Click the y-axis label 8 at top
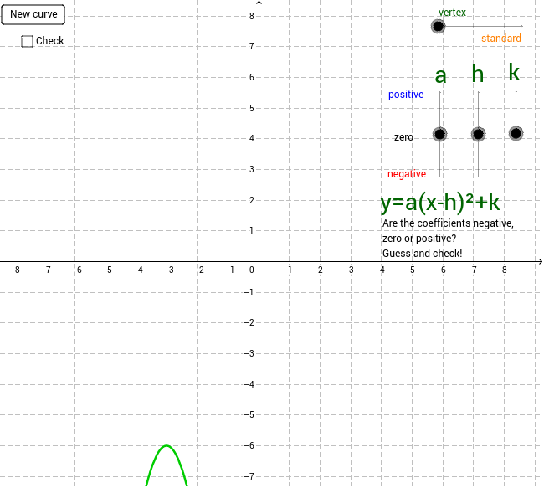Viewport: 544px width, 488px height. click(252, 16)
